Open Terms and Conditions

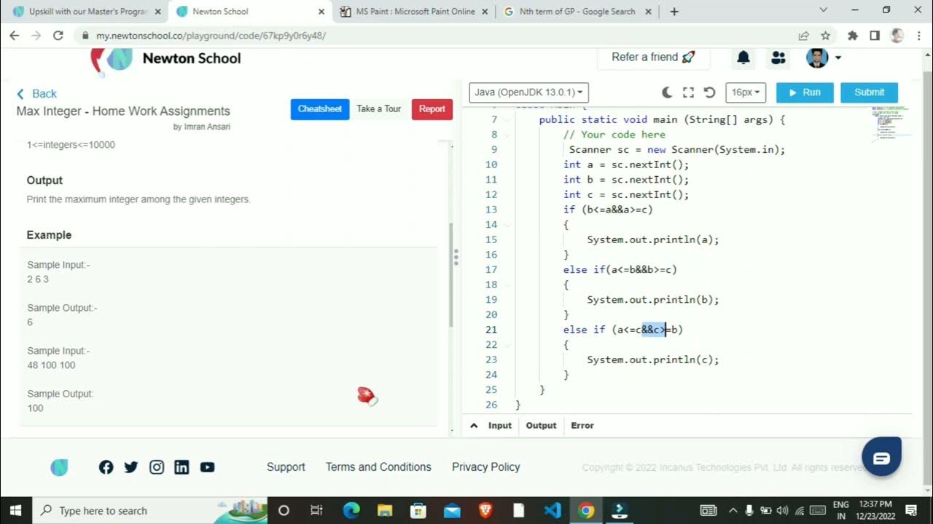pos(378,467)
